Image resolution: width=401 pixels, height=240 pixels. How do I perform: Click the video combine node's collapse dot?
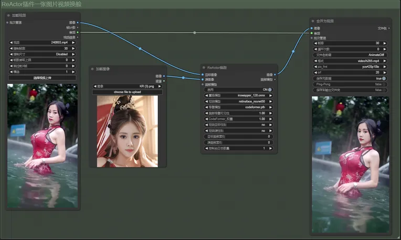click(x=313, y=21)
